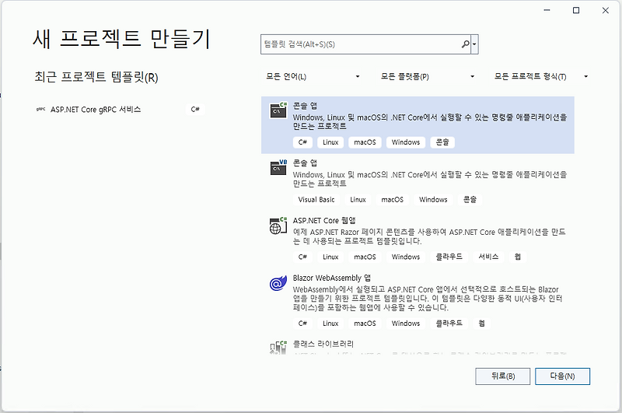Open the search box history dropdown arrow

coord(474,44)
